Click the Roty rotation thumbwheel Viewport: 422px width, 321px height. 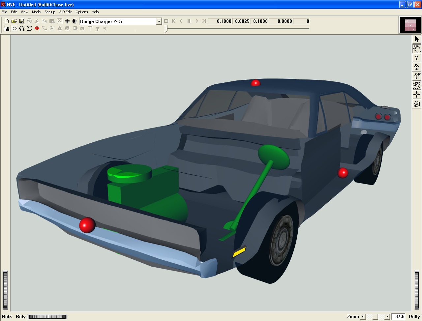pyautogui.click(x=47, y=317)
